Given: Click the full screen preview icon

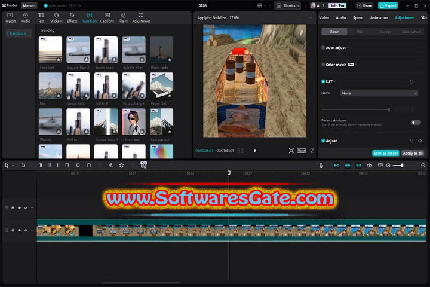Looking at the screenshot, I should coord(312,151).
